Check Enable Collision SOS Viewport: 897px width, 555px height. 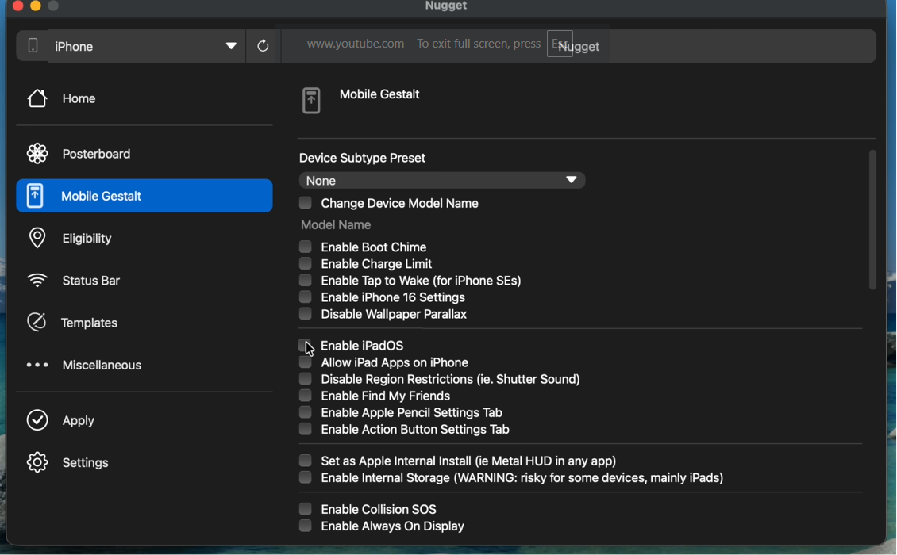(306, 509)
